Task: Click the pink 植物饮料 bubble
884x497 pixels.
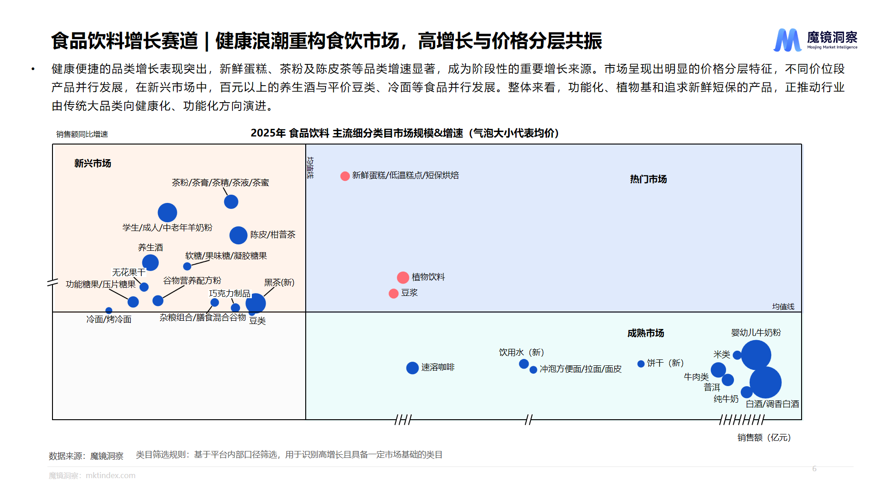Action: tap(403, 277)
